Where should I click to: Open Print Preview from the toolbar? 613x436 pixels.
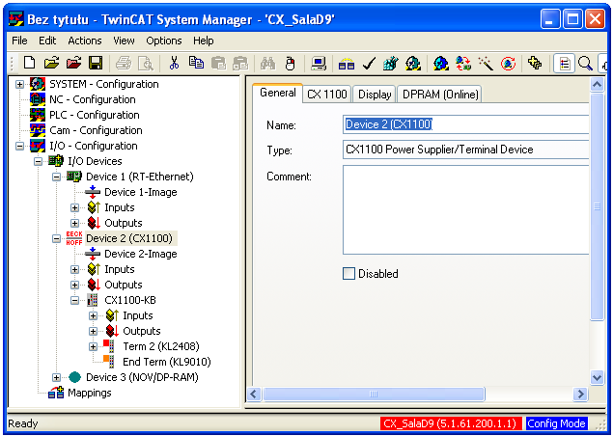coord(146,63)
